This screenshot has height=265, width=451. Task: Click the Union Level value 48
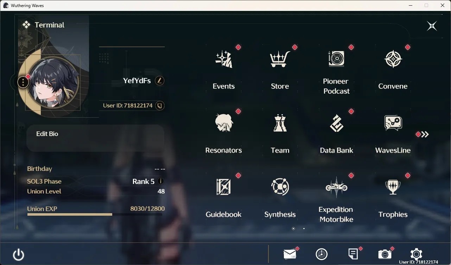[161, 191]
